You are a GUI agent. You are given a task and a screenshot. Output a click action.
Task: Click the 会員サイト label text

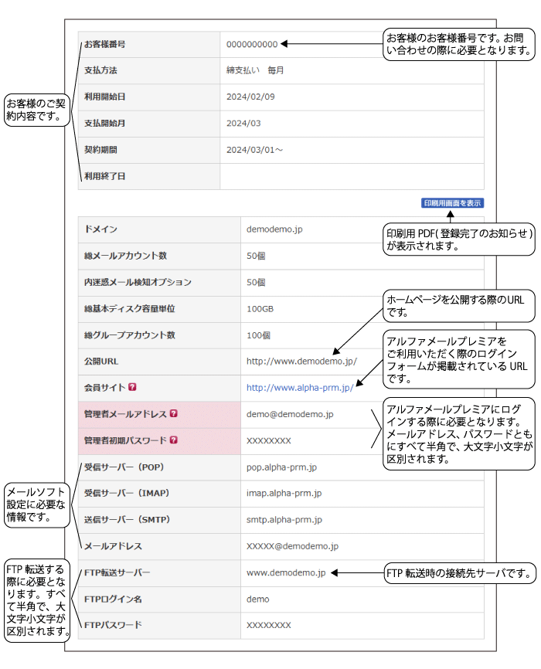(105, 387)
